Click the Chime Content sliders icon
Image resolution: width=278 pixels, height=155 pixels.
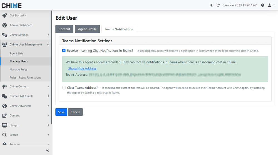coord(5,87)
